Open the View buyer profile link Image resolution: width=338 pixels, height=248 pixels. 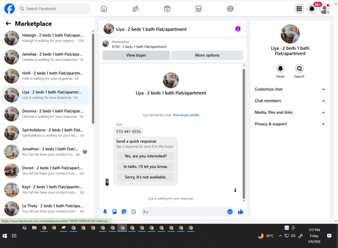point(186,115)
